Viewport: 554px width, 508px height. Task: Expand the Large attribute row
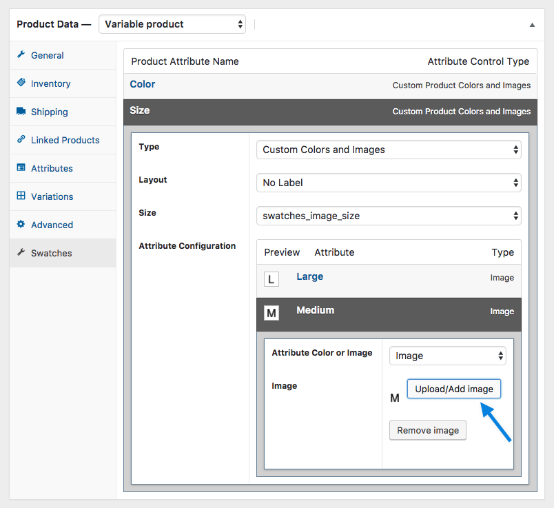click(x=309, y=276)
